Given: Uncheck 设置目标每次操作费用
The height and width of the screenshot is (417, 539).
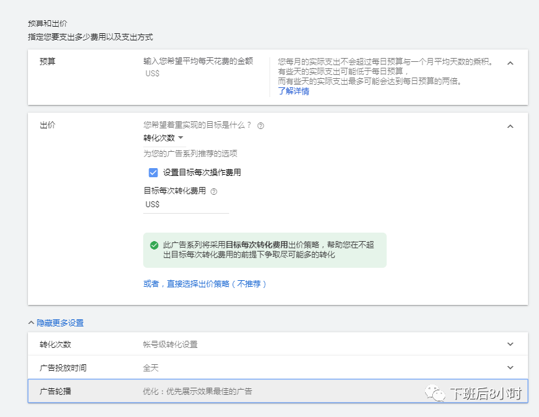Looking at the screenshot, I should click(152, 173).
